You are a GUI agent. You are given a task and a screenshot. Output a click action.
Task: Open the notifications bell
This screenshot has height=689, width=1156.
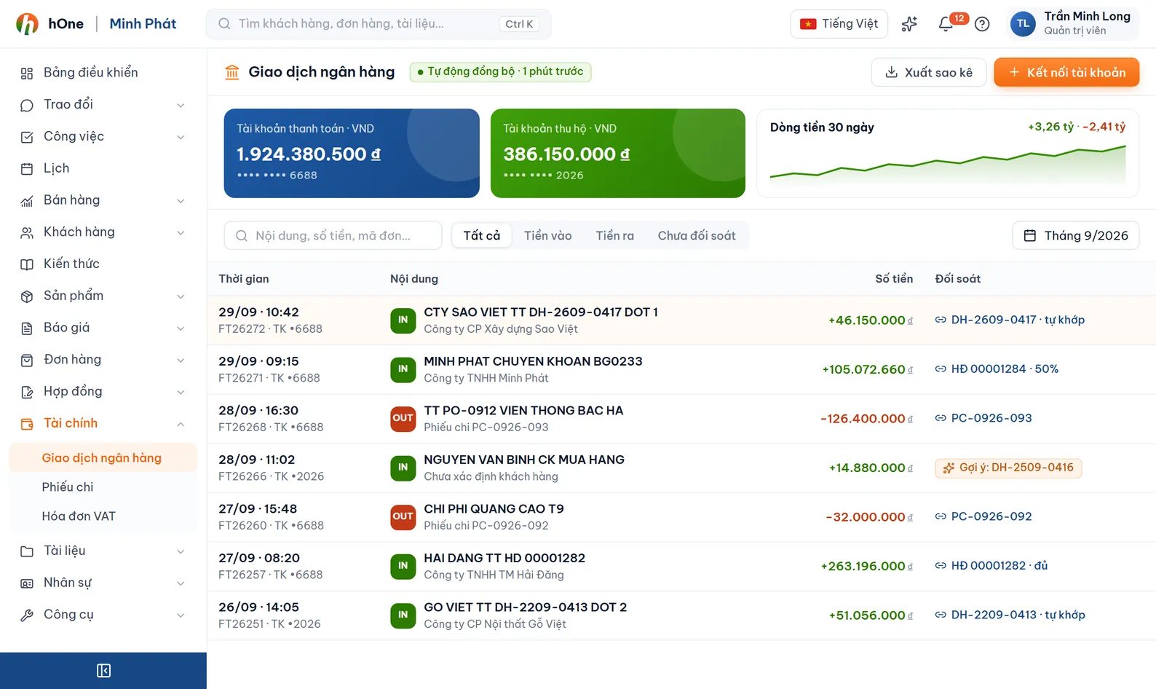(946, 24)
